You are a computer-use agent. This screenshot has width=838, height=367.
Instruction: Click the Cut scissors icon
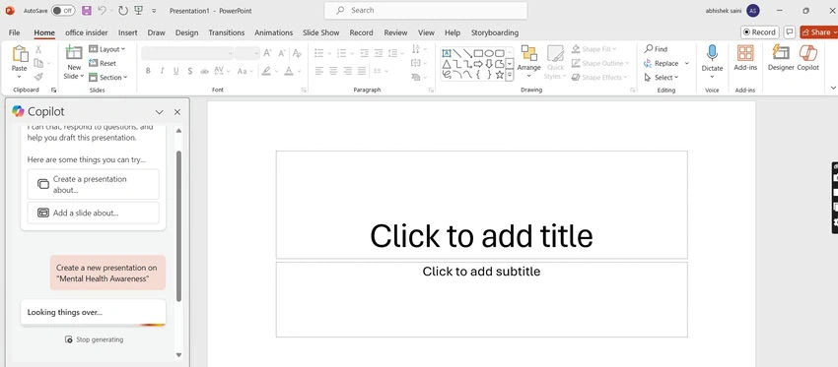[x=37, y=49]
